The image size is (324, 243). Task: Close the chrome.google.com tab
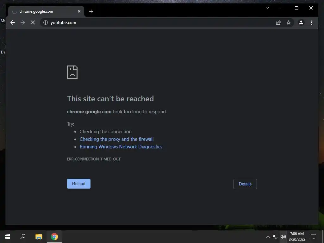tap(79, 11)
